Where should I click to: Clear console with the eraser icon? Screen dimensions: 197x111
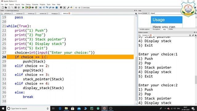pyautogui.click(x=193, y=35)
